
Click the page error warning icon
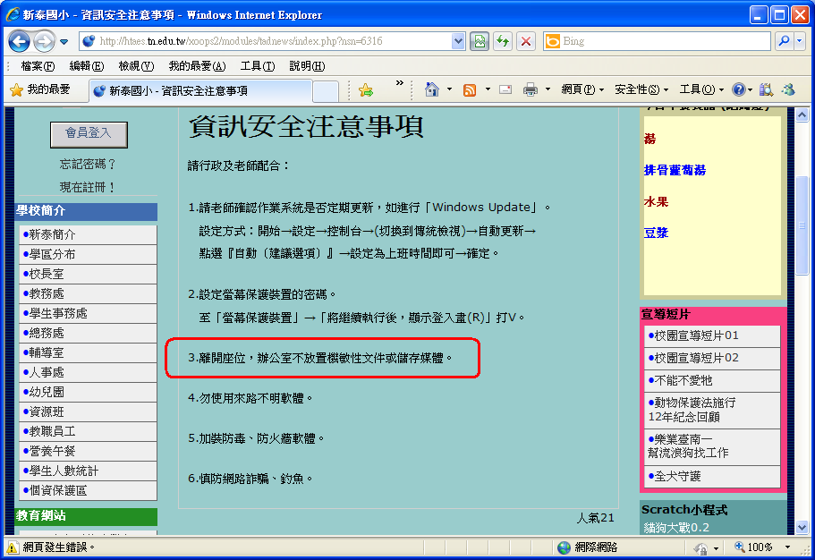[x=13, y=547]
